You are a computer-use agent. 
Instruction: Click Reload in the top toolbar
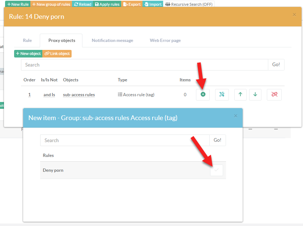coord(82,4)
